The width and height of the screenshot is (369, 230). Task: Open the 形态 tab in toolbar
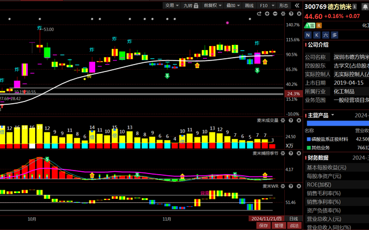tap(284, 6)
